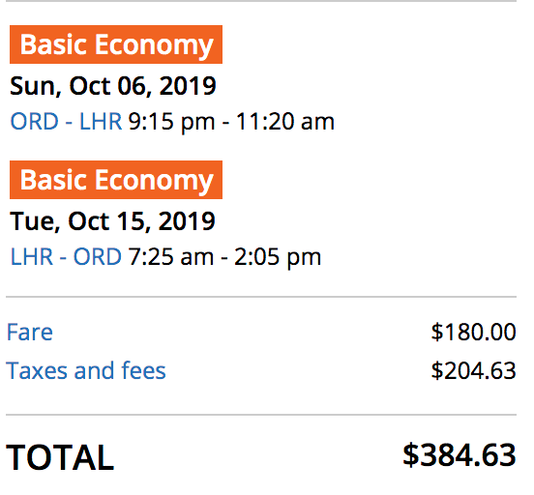
Task: Select the Tue, Oct 15, 2019 date heading
Action: pyautogui.click(x=112, y=221)
